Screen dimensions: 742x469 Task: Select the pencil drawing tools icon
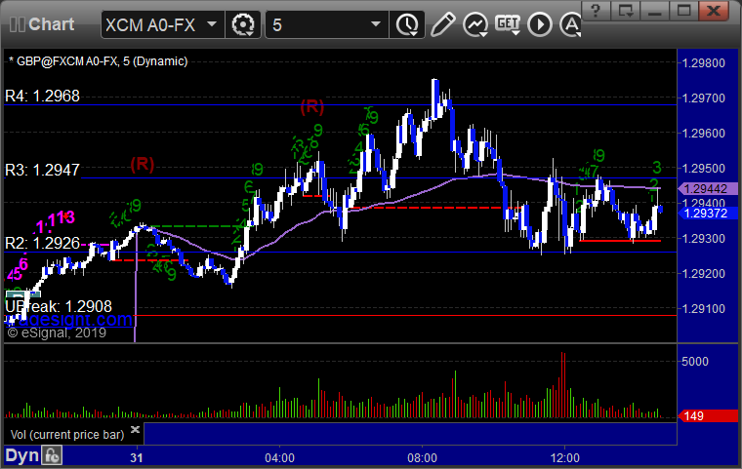coord(442,24)
